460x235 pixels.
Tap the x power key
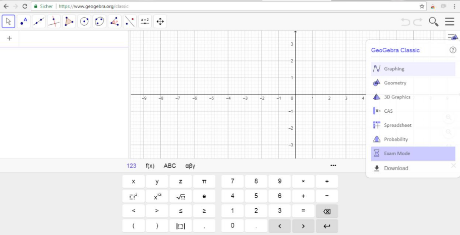157,196
